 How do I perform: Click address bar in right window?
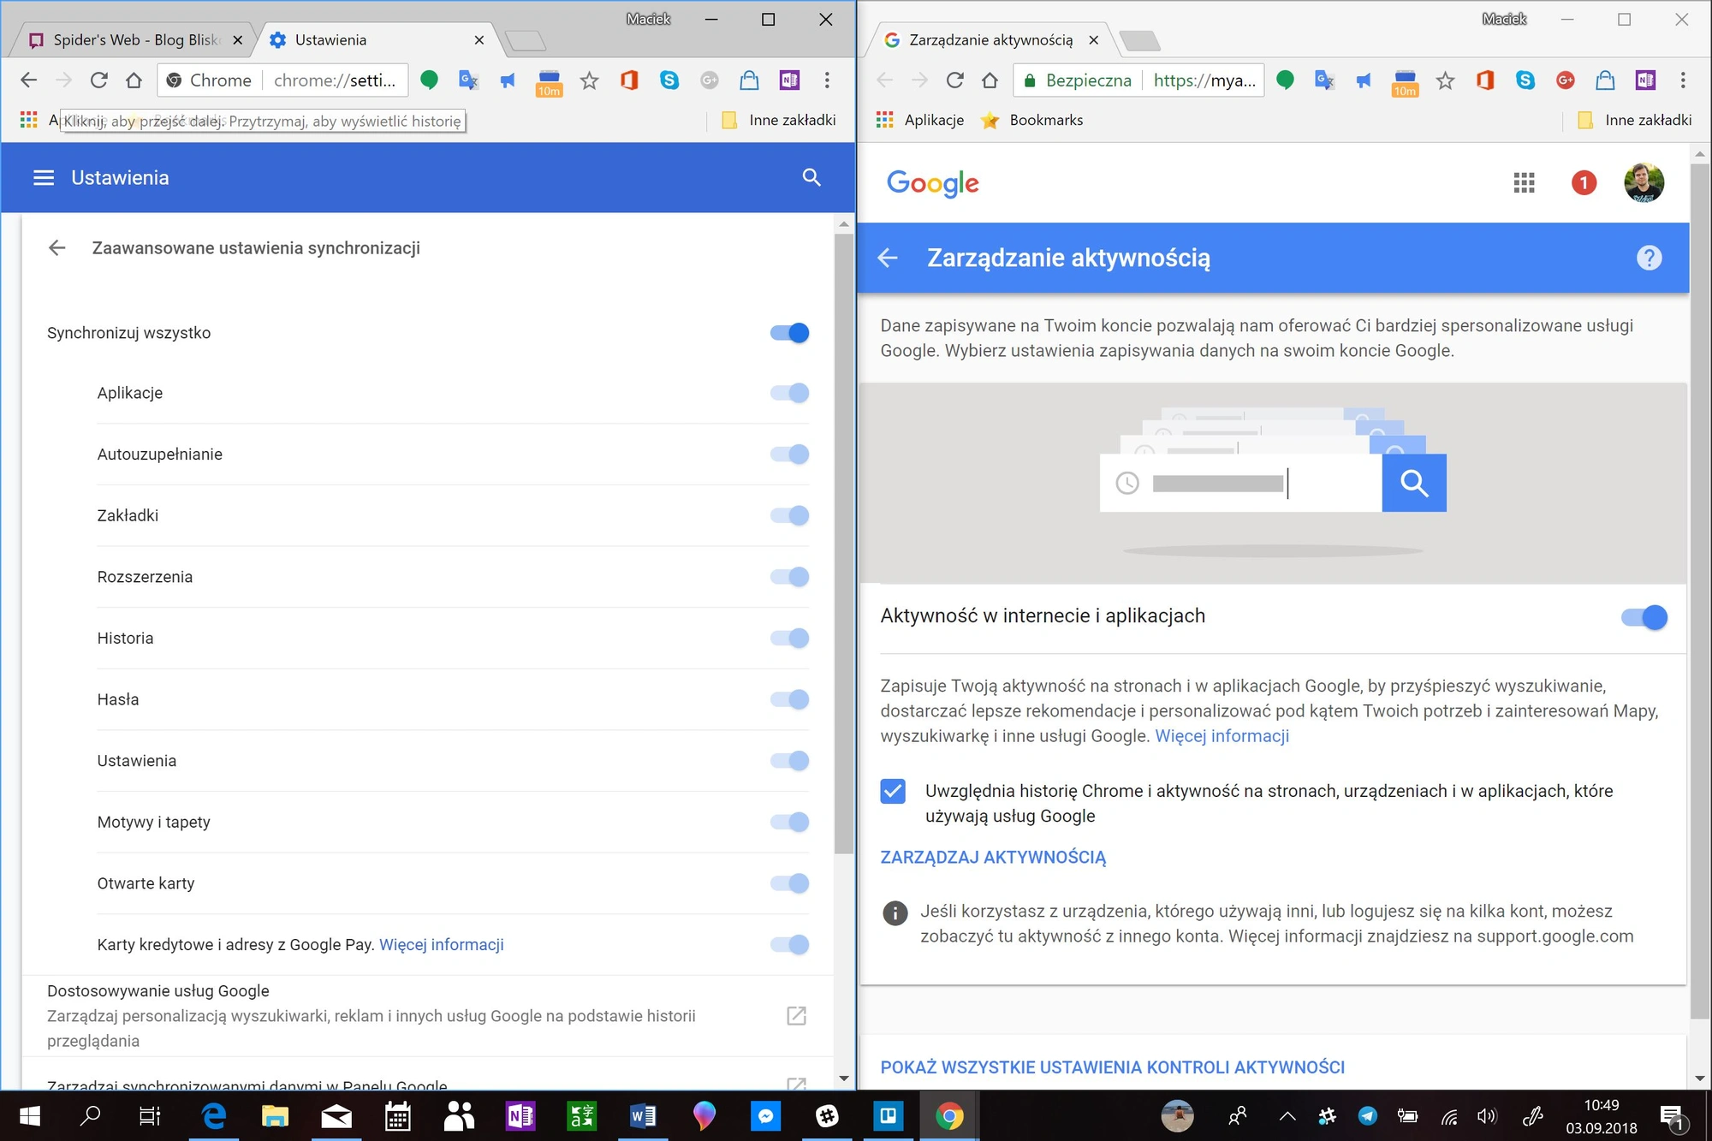coord(1138,80)
